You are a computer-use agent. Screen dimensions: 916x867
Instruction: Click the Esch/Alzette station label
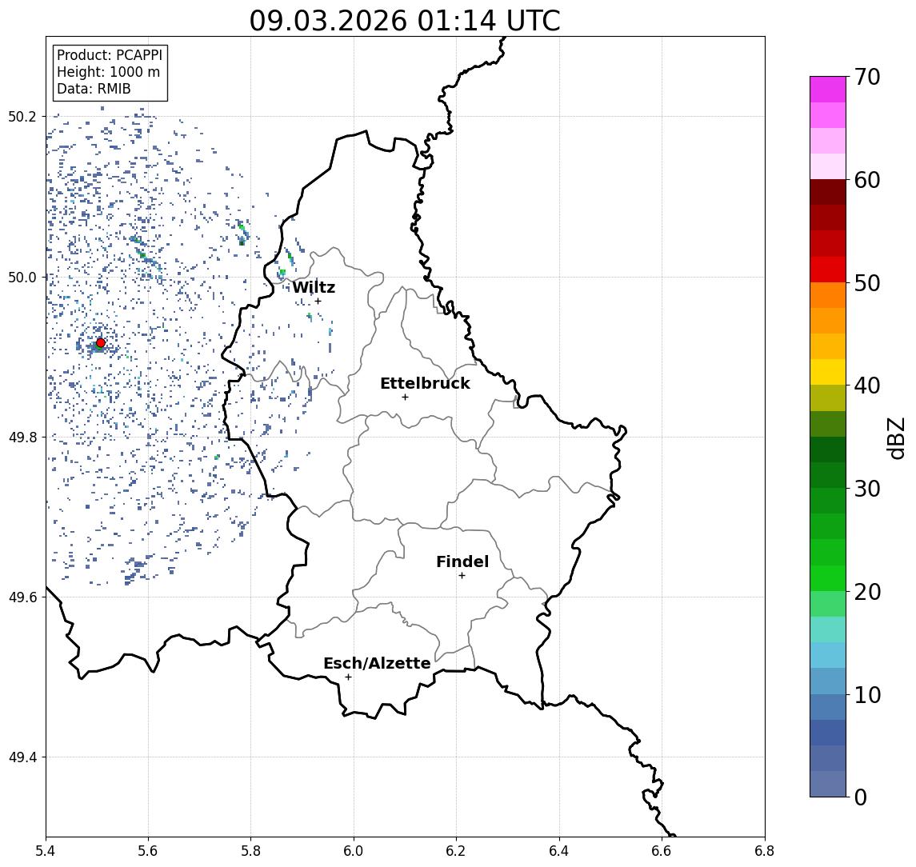tap(377, 663)
